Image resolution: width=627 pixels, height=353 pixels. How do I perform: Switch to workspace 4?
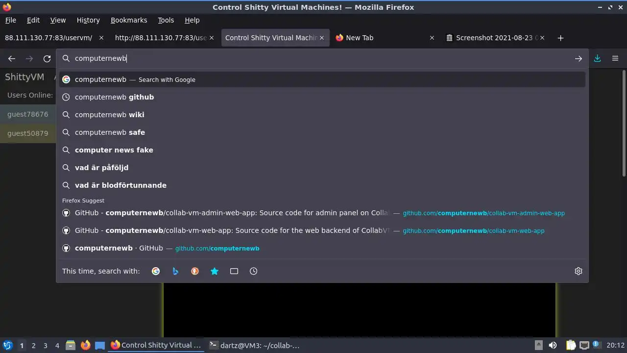pyautogui.click(x=57, y=345)
